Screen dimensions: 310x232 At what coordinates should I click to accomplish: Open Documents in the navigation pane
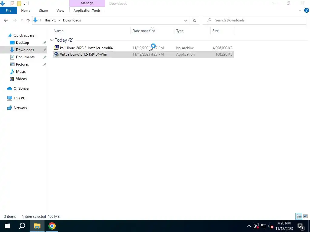25,57
